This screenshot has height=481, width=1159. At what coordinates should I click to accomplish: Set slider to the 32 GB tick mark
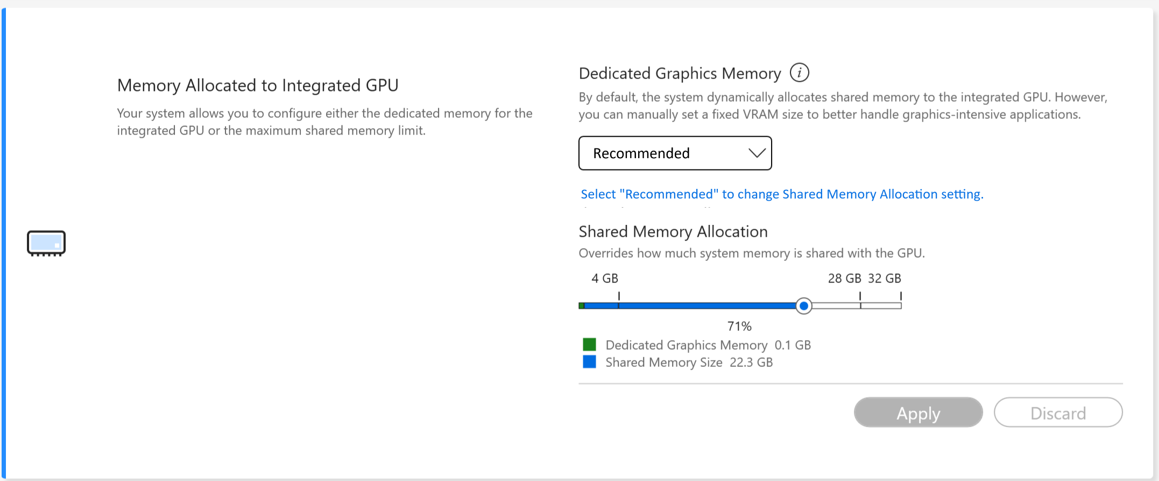click(x=901, y=306)
